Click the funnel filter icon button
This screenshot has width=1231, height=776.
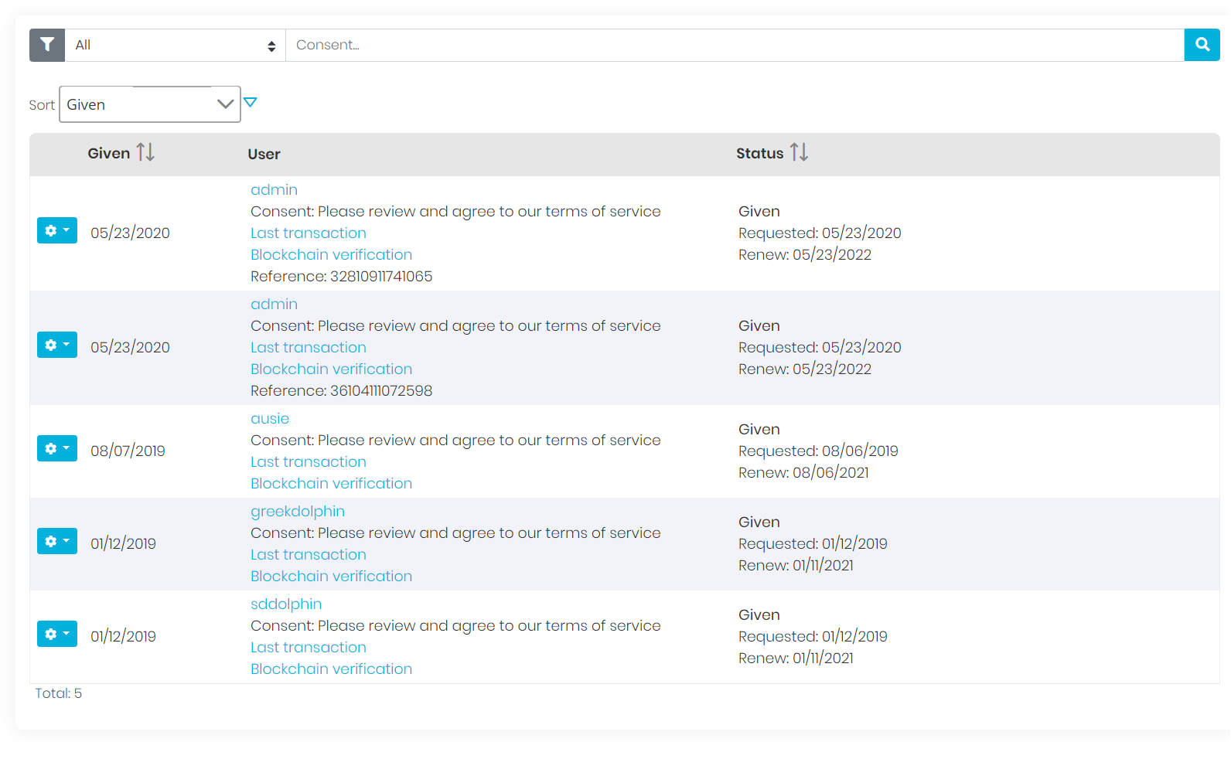tap(47, 45)
